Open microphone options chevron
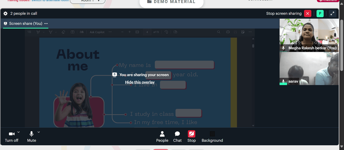This screenshot has height=150, width=344. 39,132
